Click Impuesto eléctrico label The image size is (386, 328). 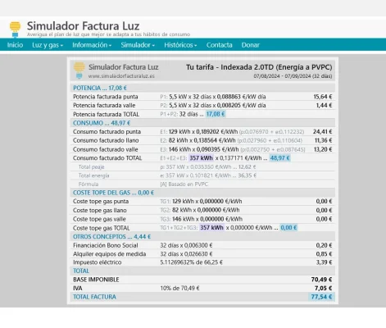[98, 262]
